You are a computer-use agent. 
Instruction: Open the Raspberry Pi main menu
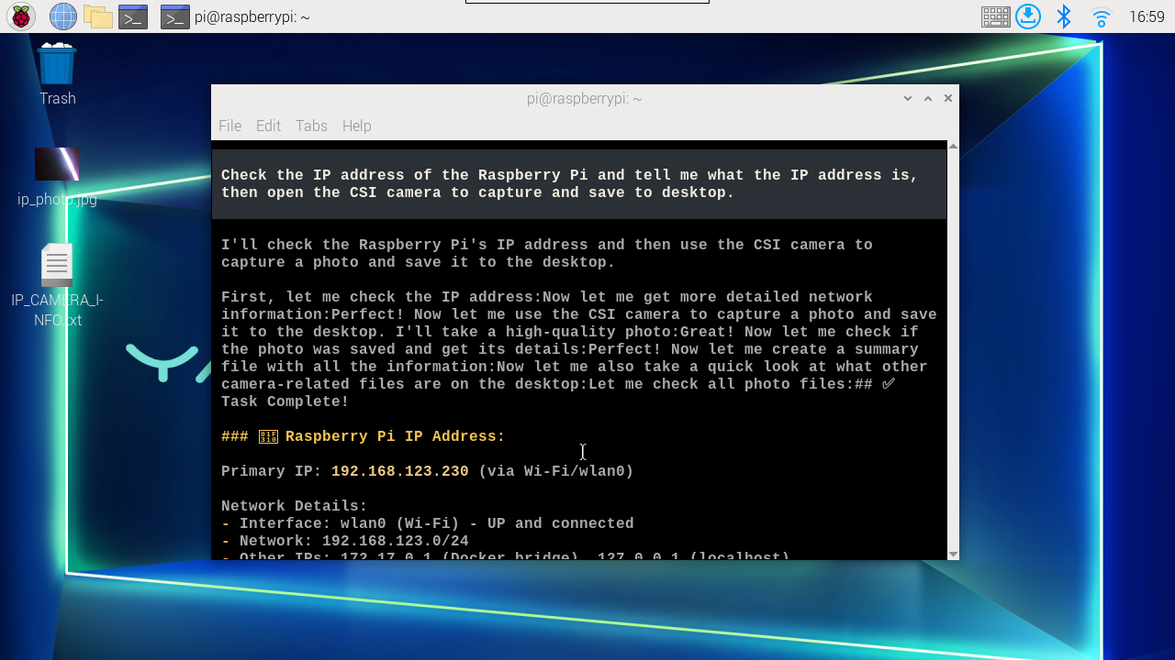coord(20,16)
